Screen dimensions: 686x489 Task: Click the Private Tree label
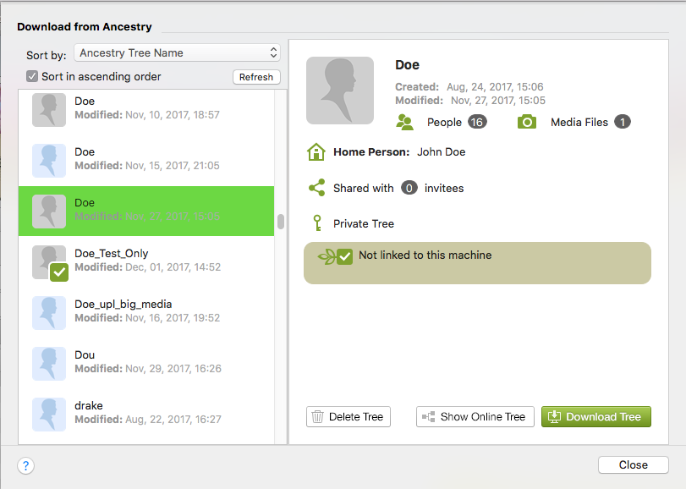click(x=364, y=224)
